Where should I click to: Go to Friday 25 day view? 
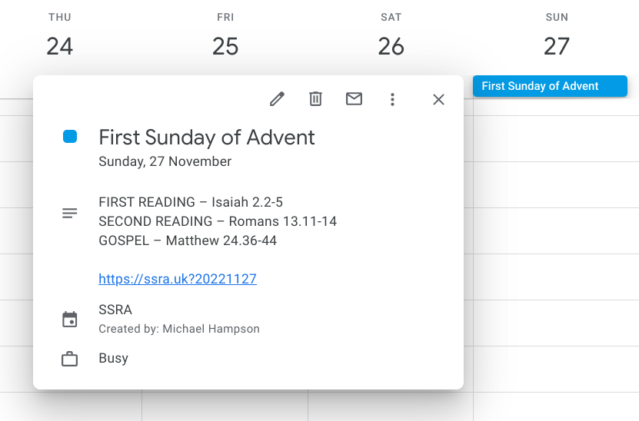pyautogui.click(x=225, y=45)
